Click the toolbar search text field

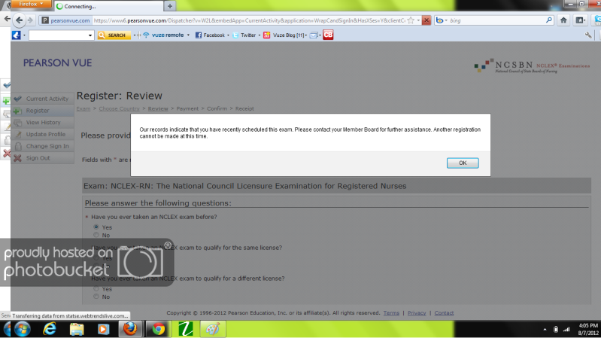point(58,35)
